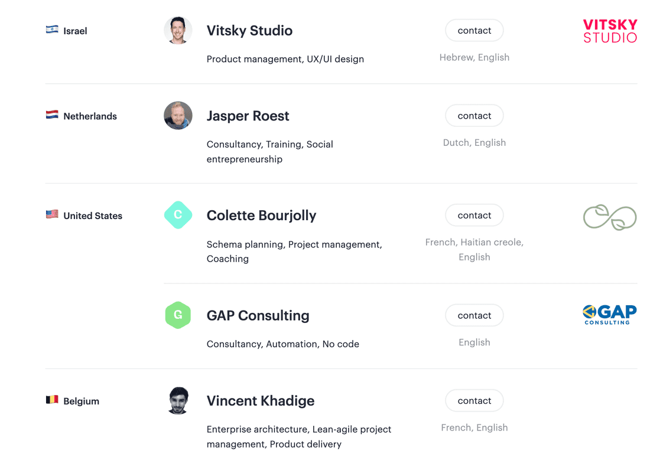Open the Colette Bourjolly name heading
This screenshot has height=457, width=650.
coord(261,216)
